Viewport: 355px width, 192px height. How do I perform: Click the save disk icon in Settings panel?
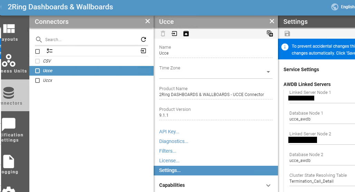[x=287, y=34]
